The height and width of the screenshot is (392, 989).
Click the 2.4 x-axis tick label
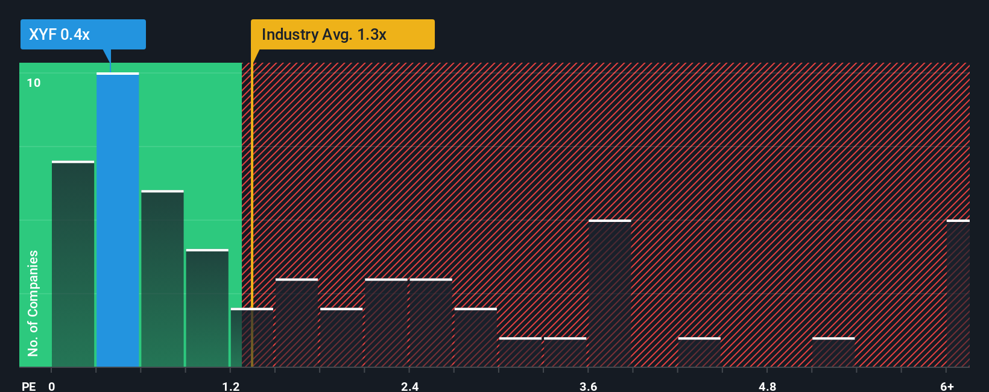[x=410, y=386]
